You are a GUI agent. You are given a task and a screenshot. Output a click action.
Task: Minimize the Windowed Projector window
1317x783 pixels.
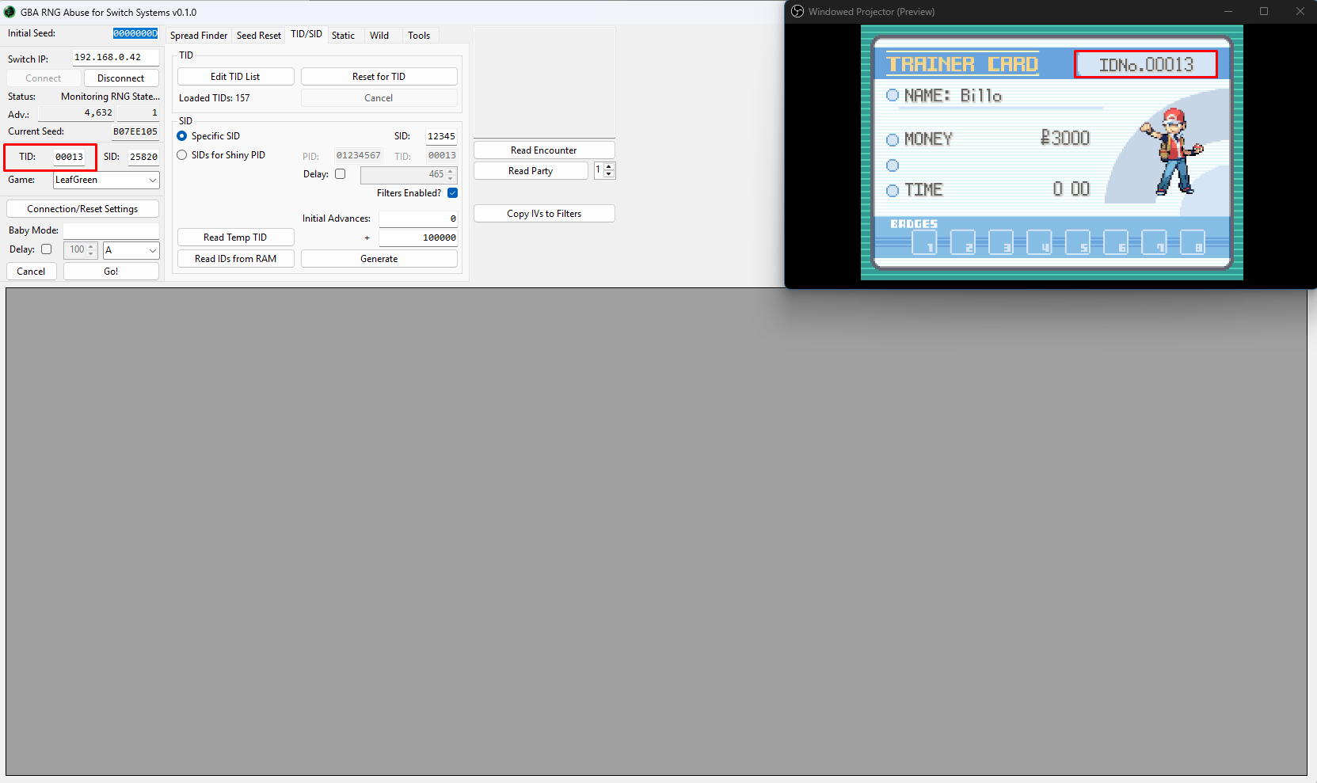coord(1228,11)
